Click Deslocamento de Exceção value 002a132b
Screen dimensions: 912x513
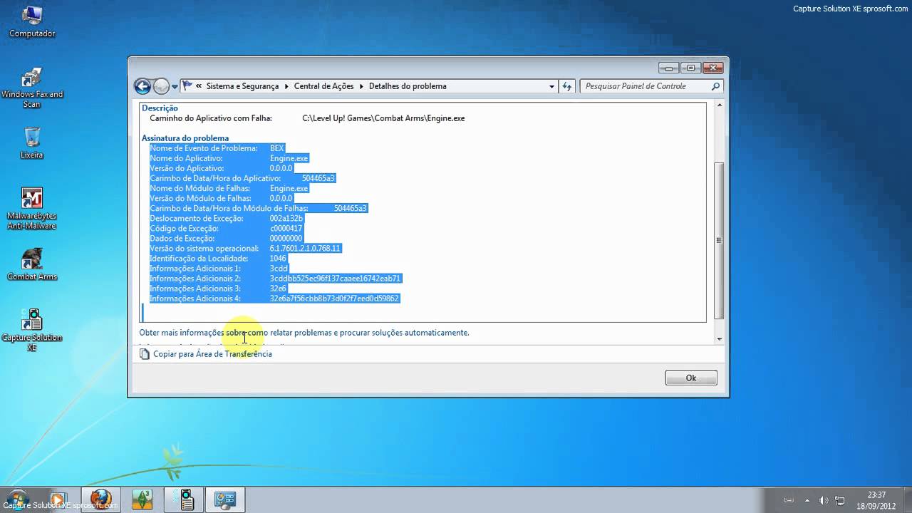point(286,218)
